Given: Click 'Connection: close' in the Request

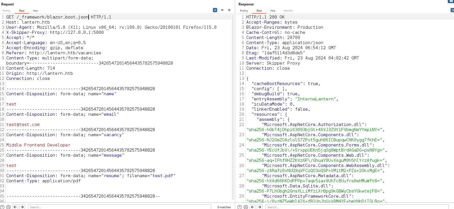Looking at the screenshot, I should (28, 78).
